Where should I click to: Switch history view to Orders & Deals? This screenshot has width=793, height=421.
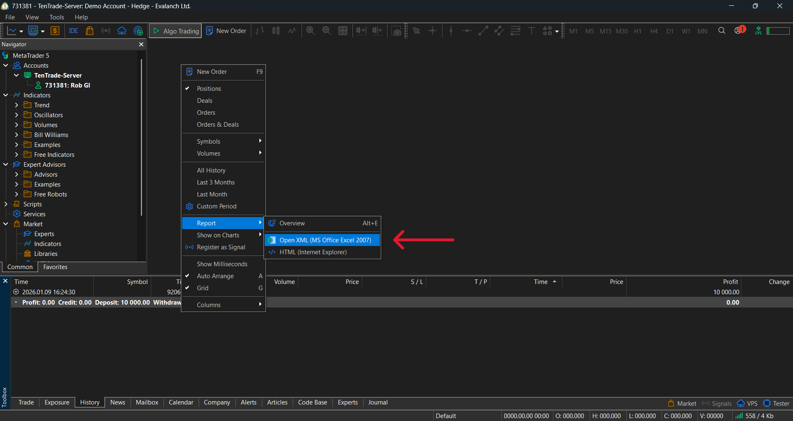pos(223,125)
